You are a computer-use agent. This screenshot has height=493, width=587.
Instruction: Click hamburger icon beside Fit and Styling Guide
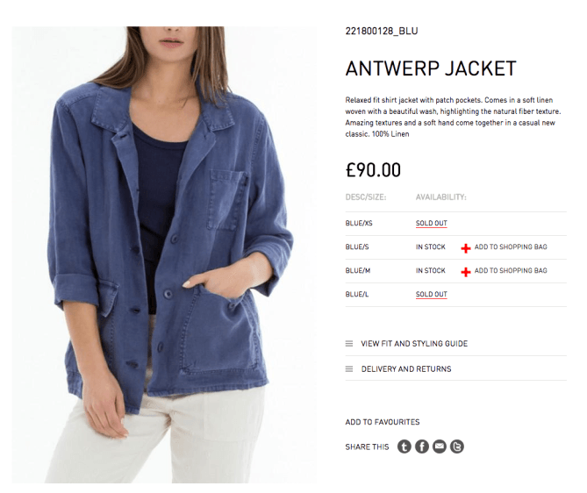click(x=349, y=343)
